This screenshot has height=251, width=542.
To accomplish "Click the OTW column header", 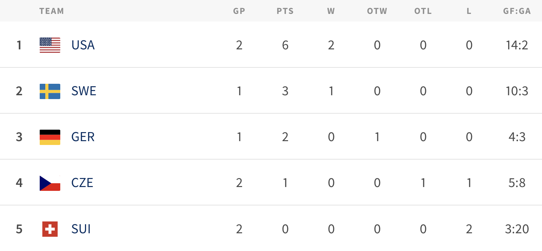I will click(377, 11).
